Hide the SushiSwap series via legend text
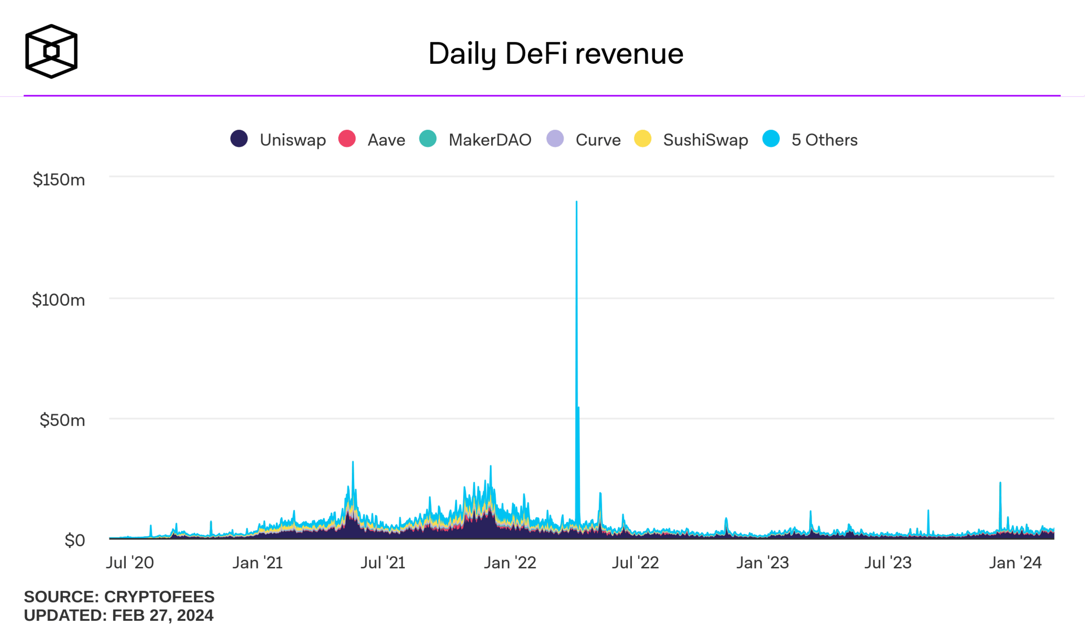This screenshot has width=1086, height=633. click(x=706, y=140)
